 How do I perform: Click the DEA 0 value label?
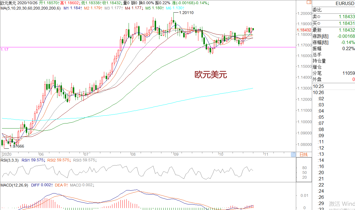(61, 185)
